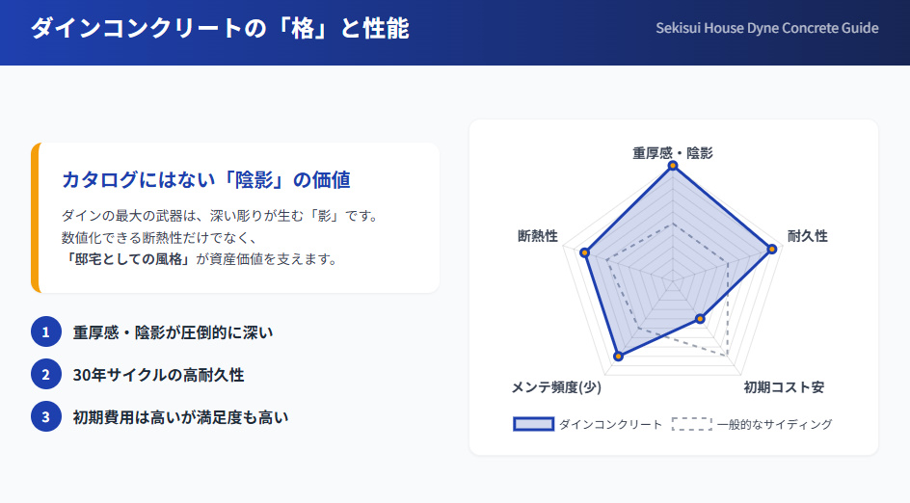The width and height of the screenshot is (910, 503).
Task: Click the 初期コスト安 radar axis label
Action: coord(783,387)
